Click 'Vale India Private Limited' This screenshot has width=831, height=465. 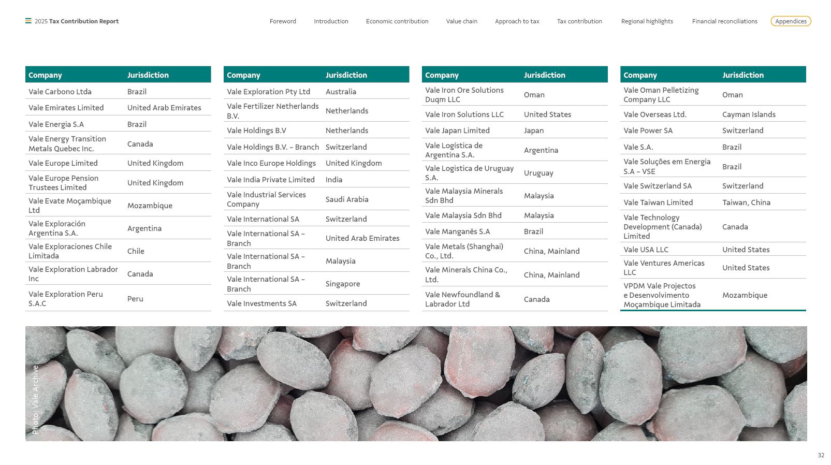point(271,180)
